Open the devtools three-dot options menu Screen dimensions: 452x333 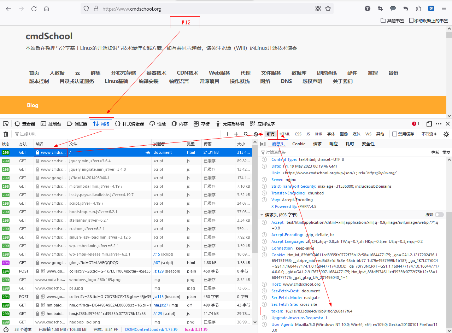point(439,124)
